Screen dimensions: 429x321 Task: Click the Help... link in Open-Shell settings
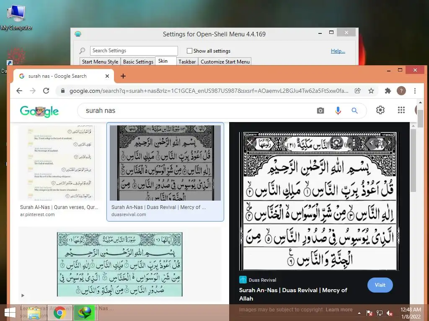pos(338,51)
